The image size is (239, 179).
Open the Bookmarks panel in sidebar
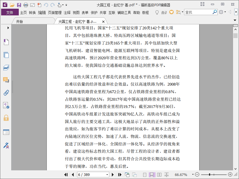coord(6,42)
